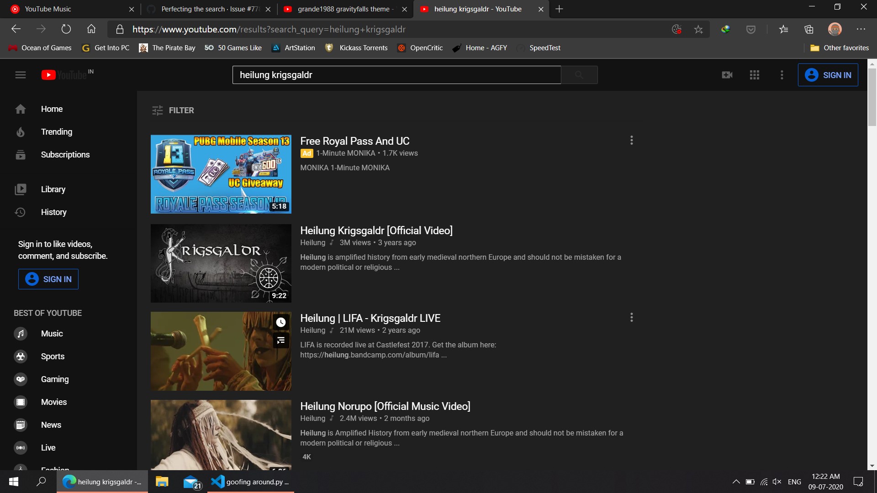Open ArtStation bookmark
This screenshot has width=877, height=493.
[x=293, y=48]
